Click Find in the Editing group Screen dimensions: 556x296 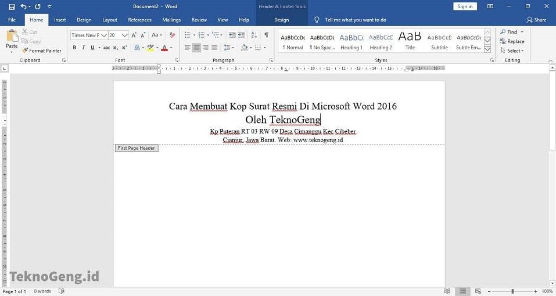pos(512,32)
